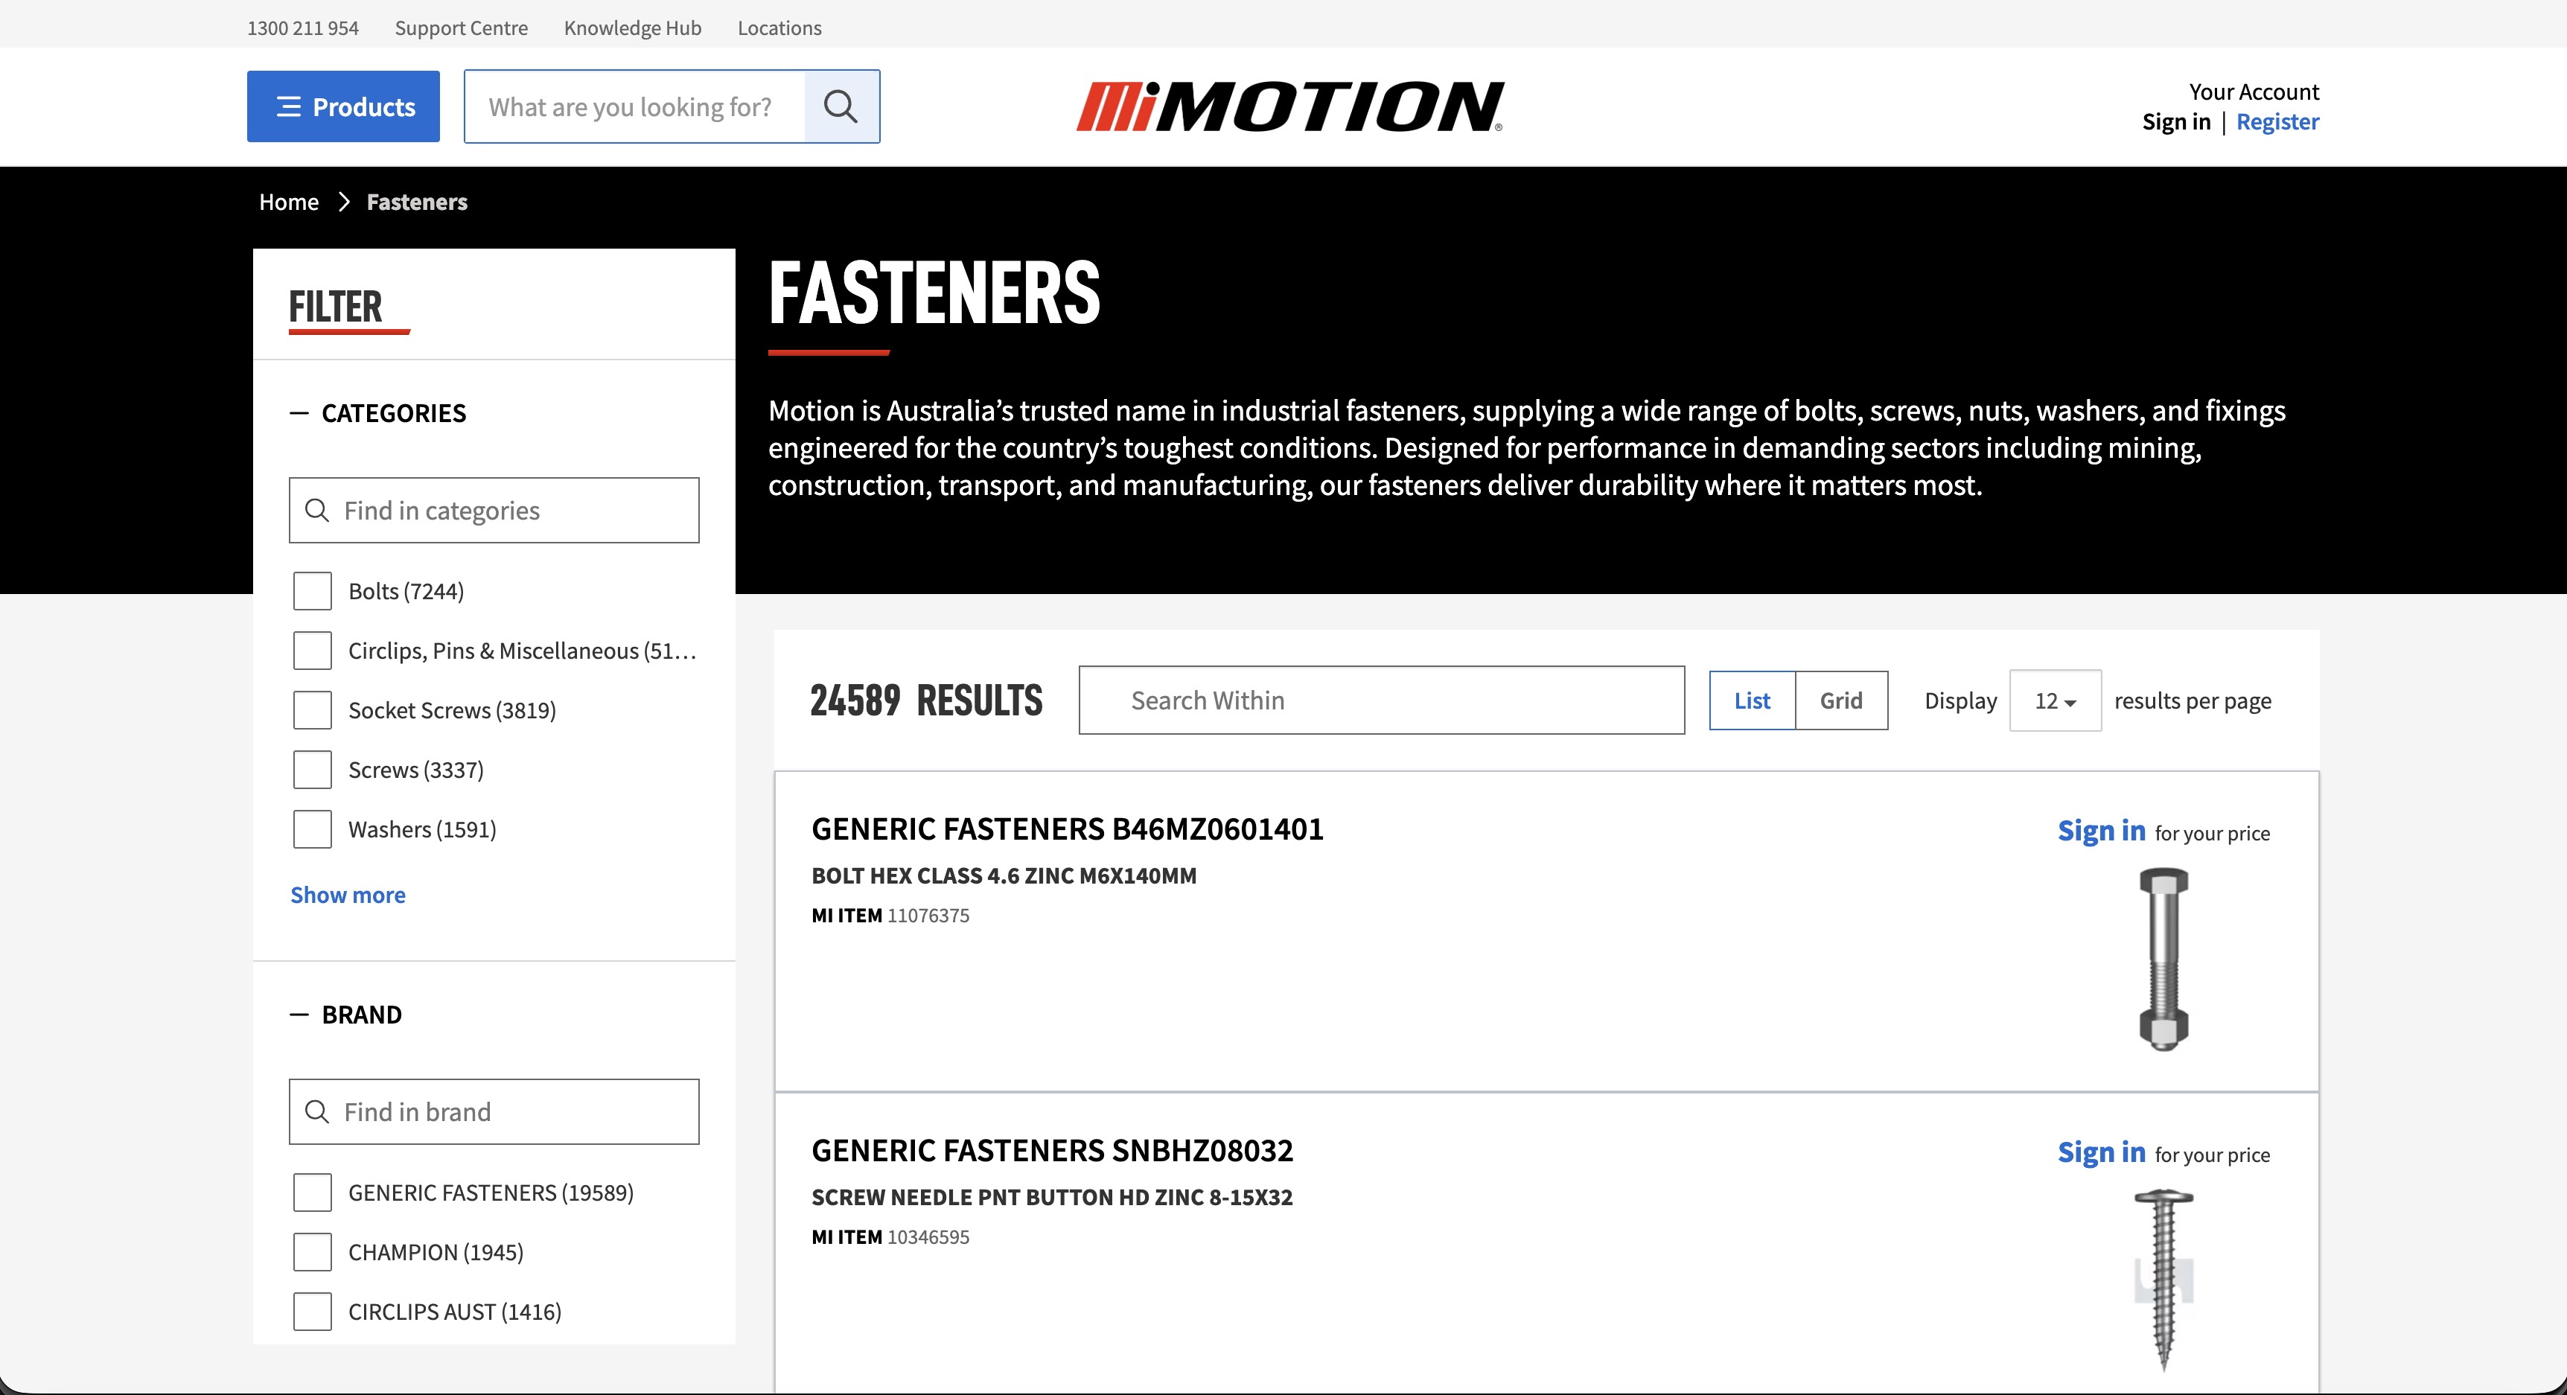This screenshot has height=1395, width=2567.
Task: Switch to List view
Action: click(x=1752, y=700)
